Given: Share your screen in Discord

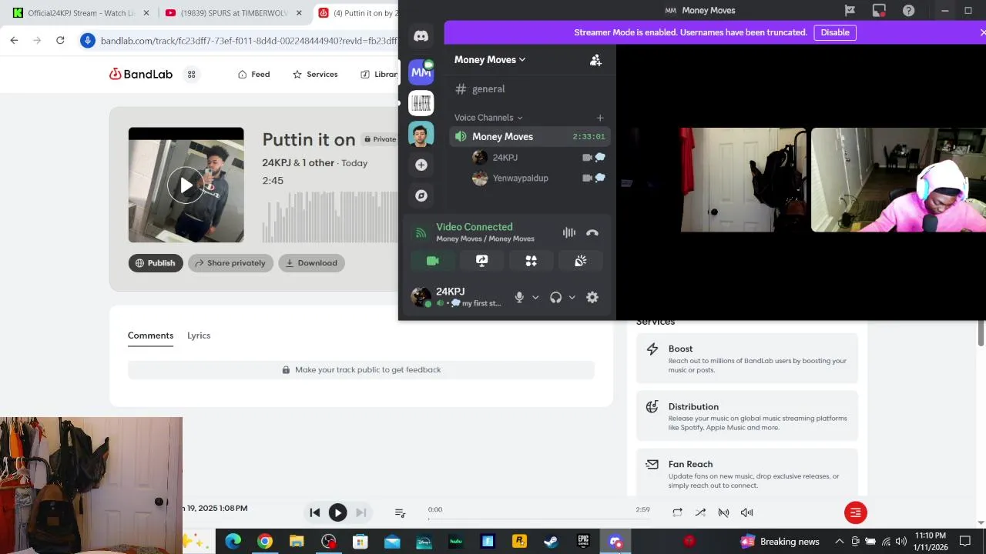Looking at the screenshot, I should [482, 261].
